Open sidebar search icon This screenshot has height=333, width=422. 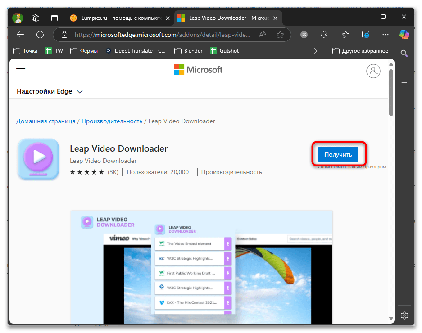(404, 53)
